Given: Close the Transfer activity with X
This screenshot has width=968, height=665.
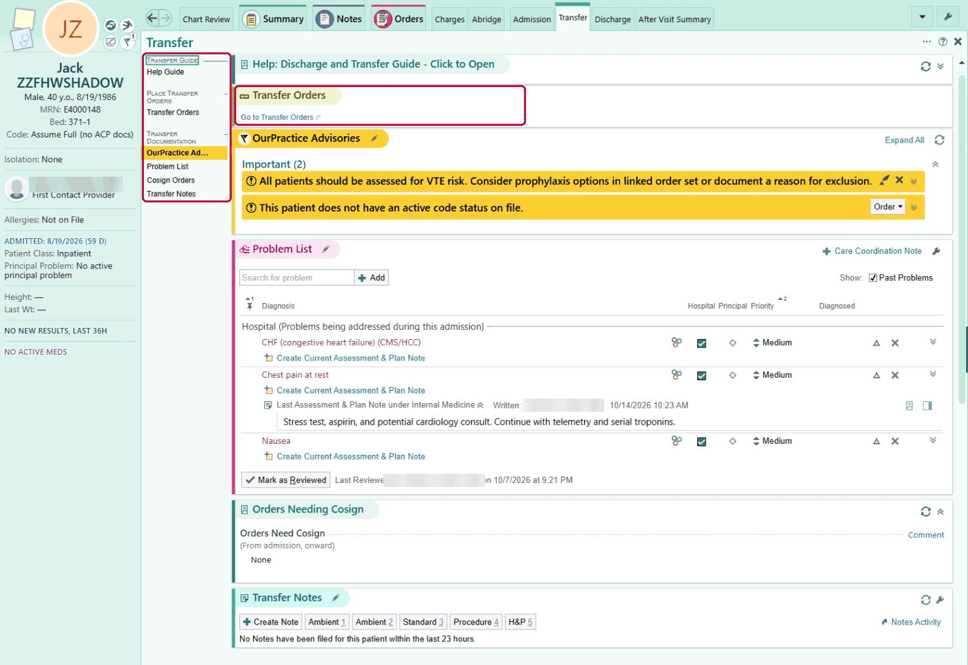Looking at the screenshot, I should point(958,42).
